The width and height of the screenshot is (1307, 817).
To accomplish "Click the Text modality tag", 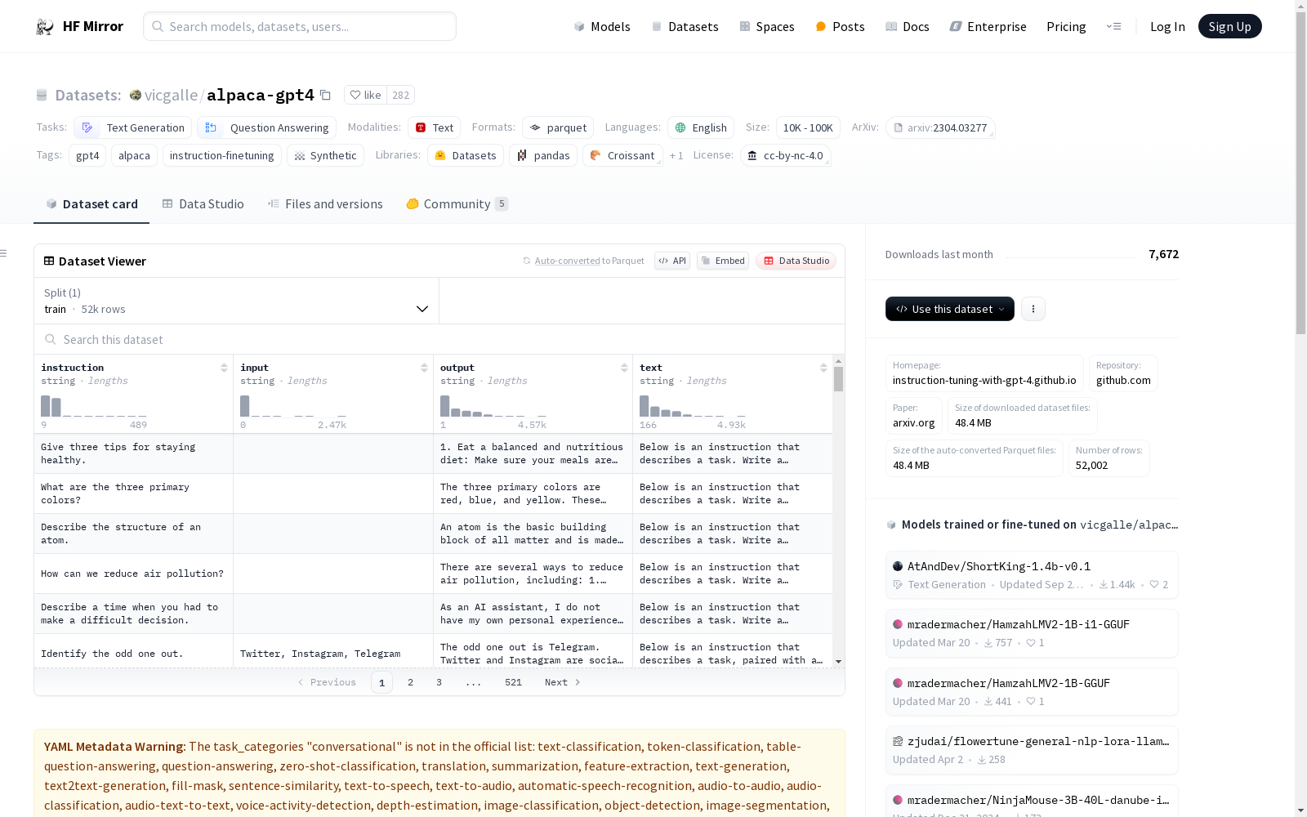I will coord(434,127).
